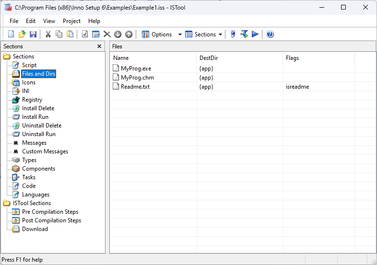Image resolution: width=377 pixels, height=265 pixels.
Task: Open help with the blue question-mark icon
Action: coord(270,34)
